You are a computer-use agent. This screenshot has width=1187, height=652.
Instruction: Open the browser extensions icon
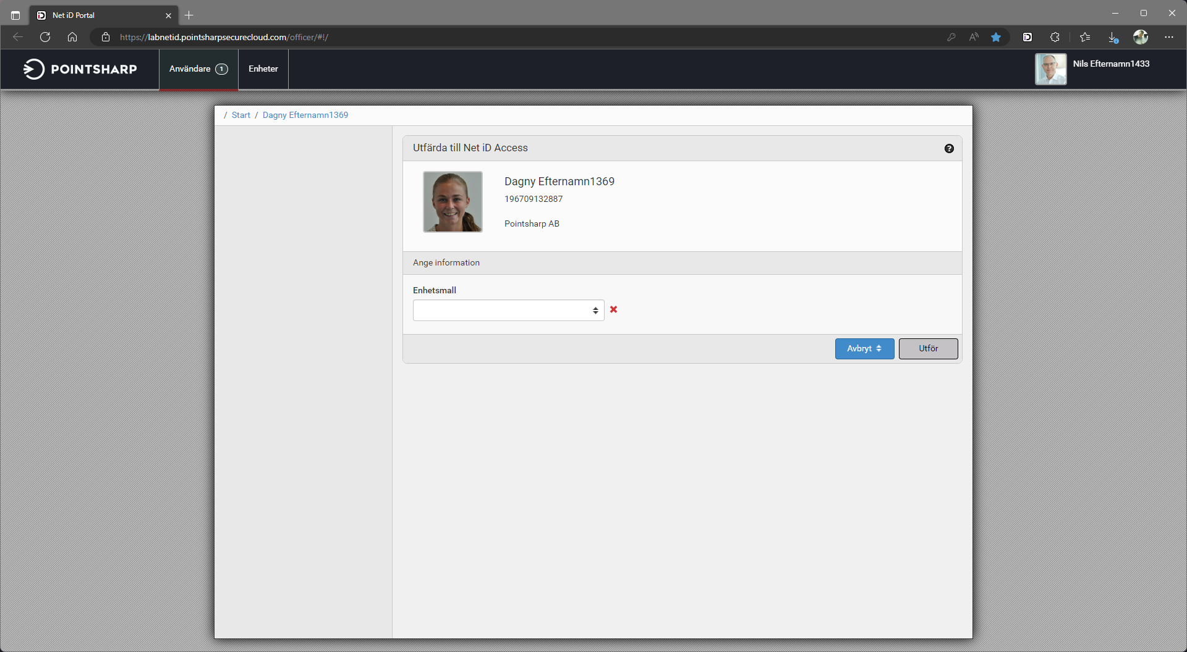[x=1055, y=37]
